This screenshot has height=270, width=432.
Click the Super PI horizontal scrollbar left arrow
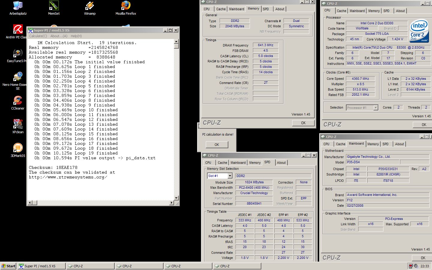[30, 203]
